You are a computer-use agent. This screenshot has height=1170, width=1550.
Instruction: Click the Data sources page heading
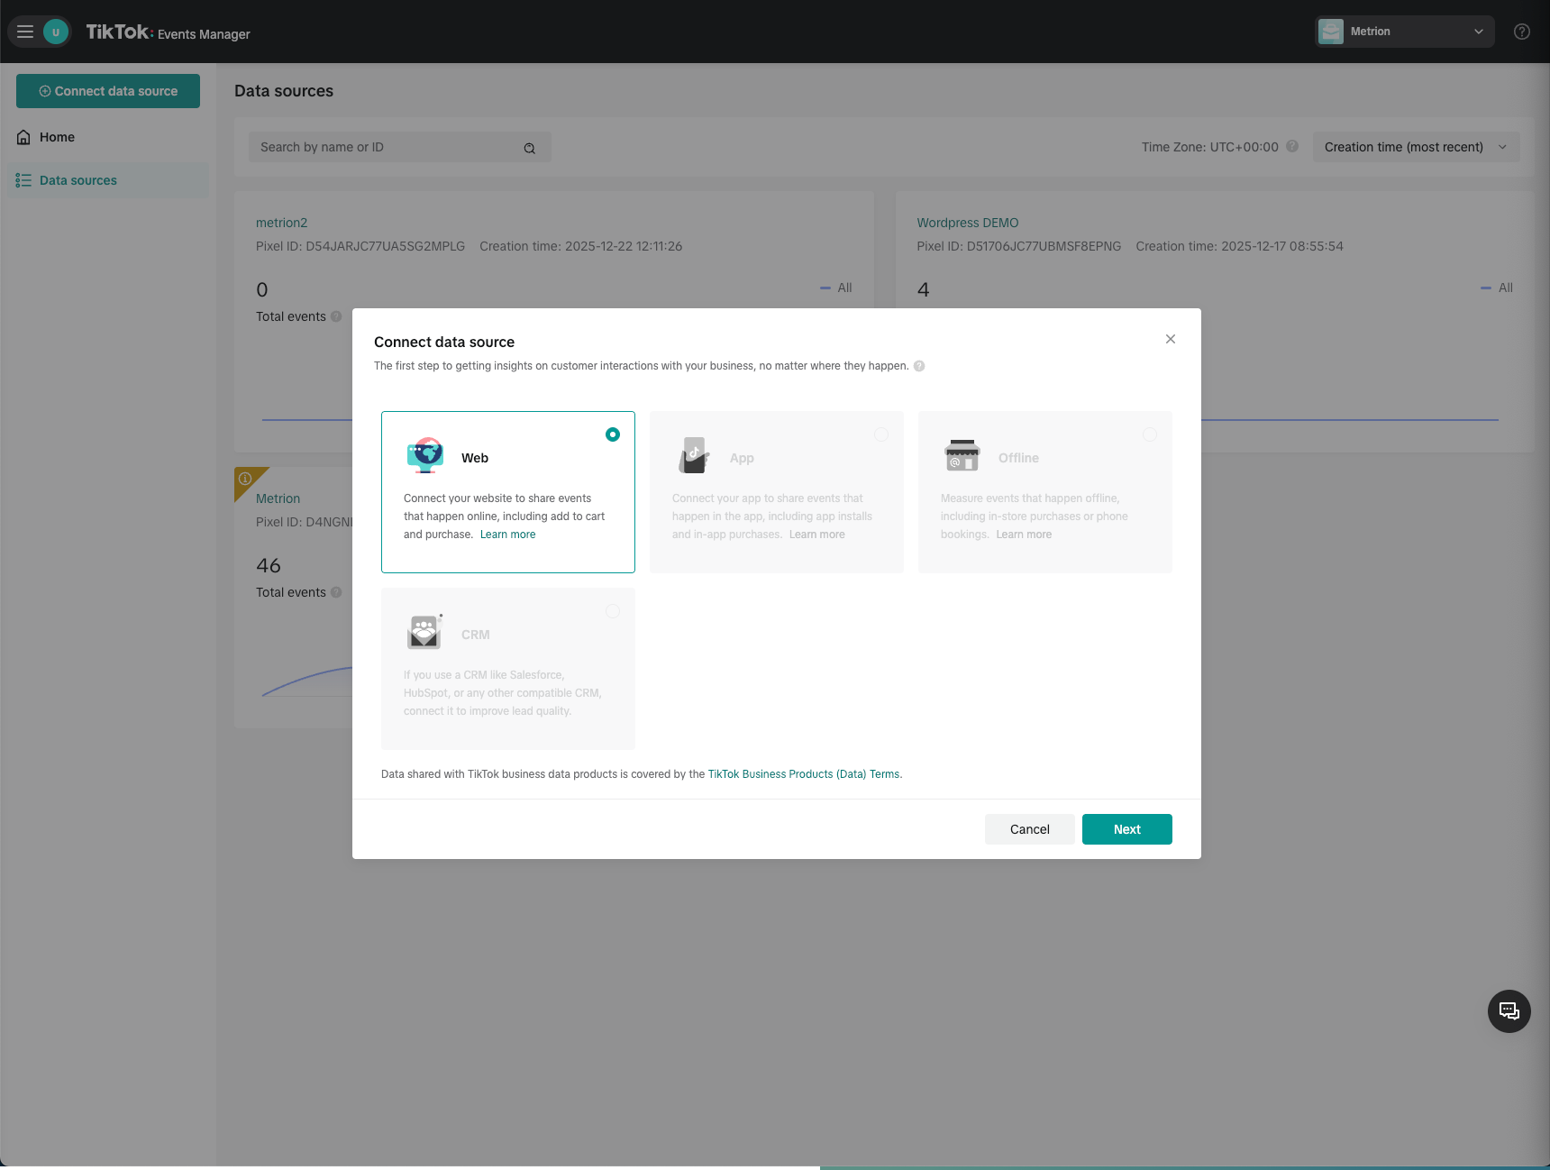point(284,91)
